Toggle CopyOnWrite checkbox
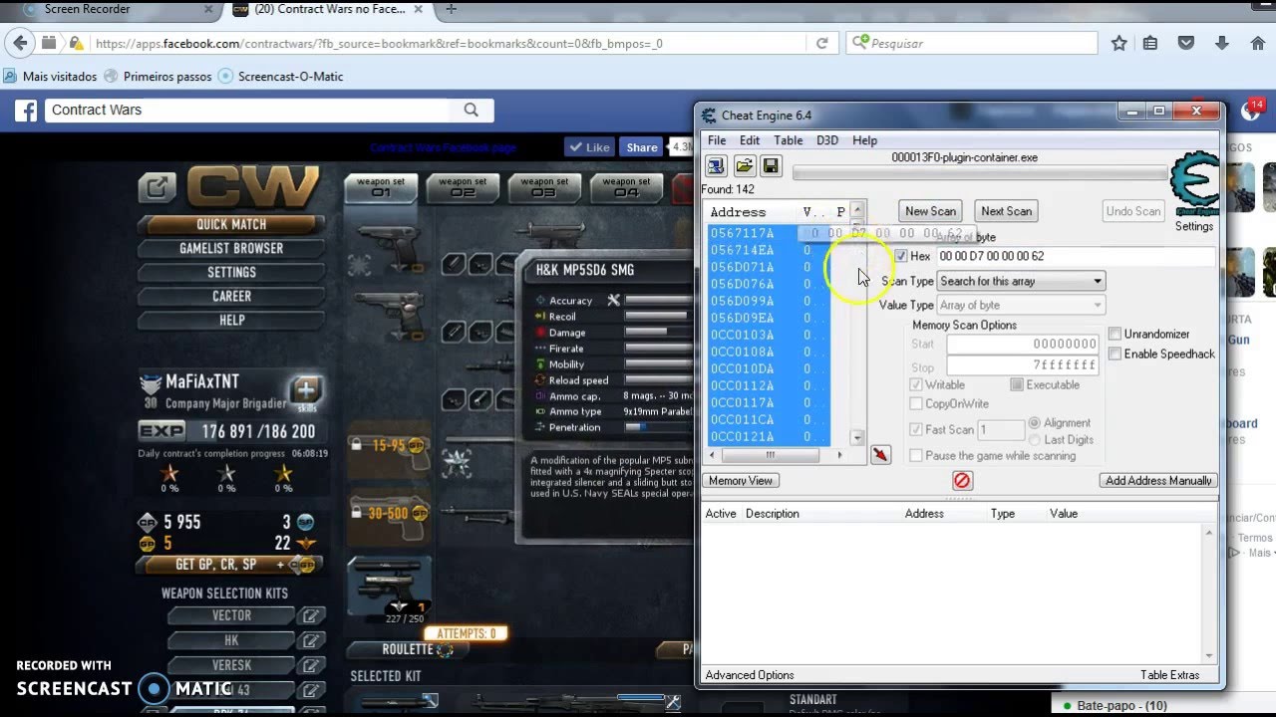 (916, 403)
